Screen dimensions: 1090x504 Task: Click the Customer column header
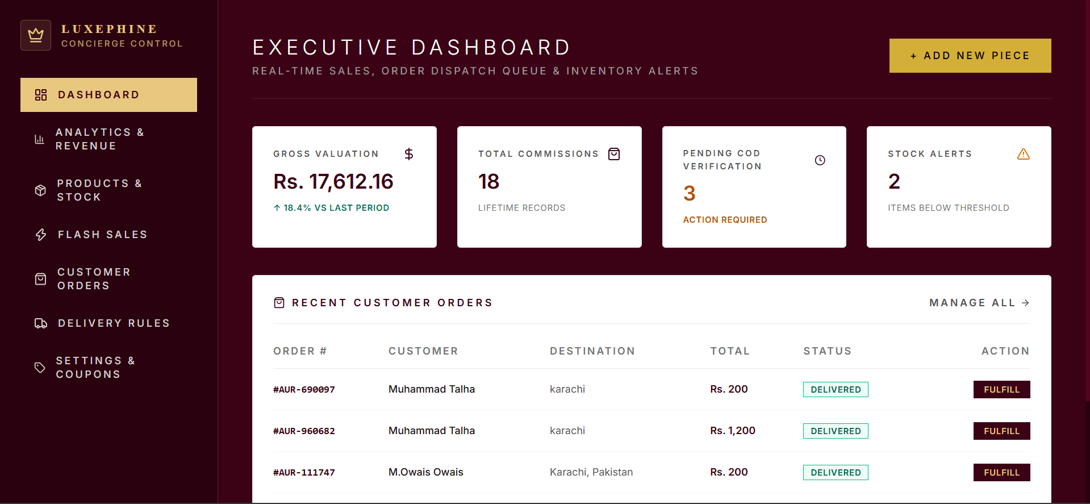point(423,351)
